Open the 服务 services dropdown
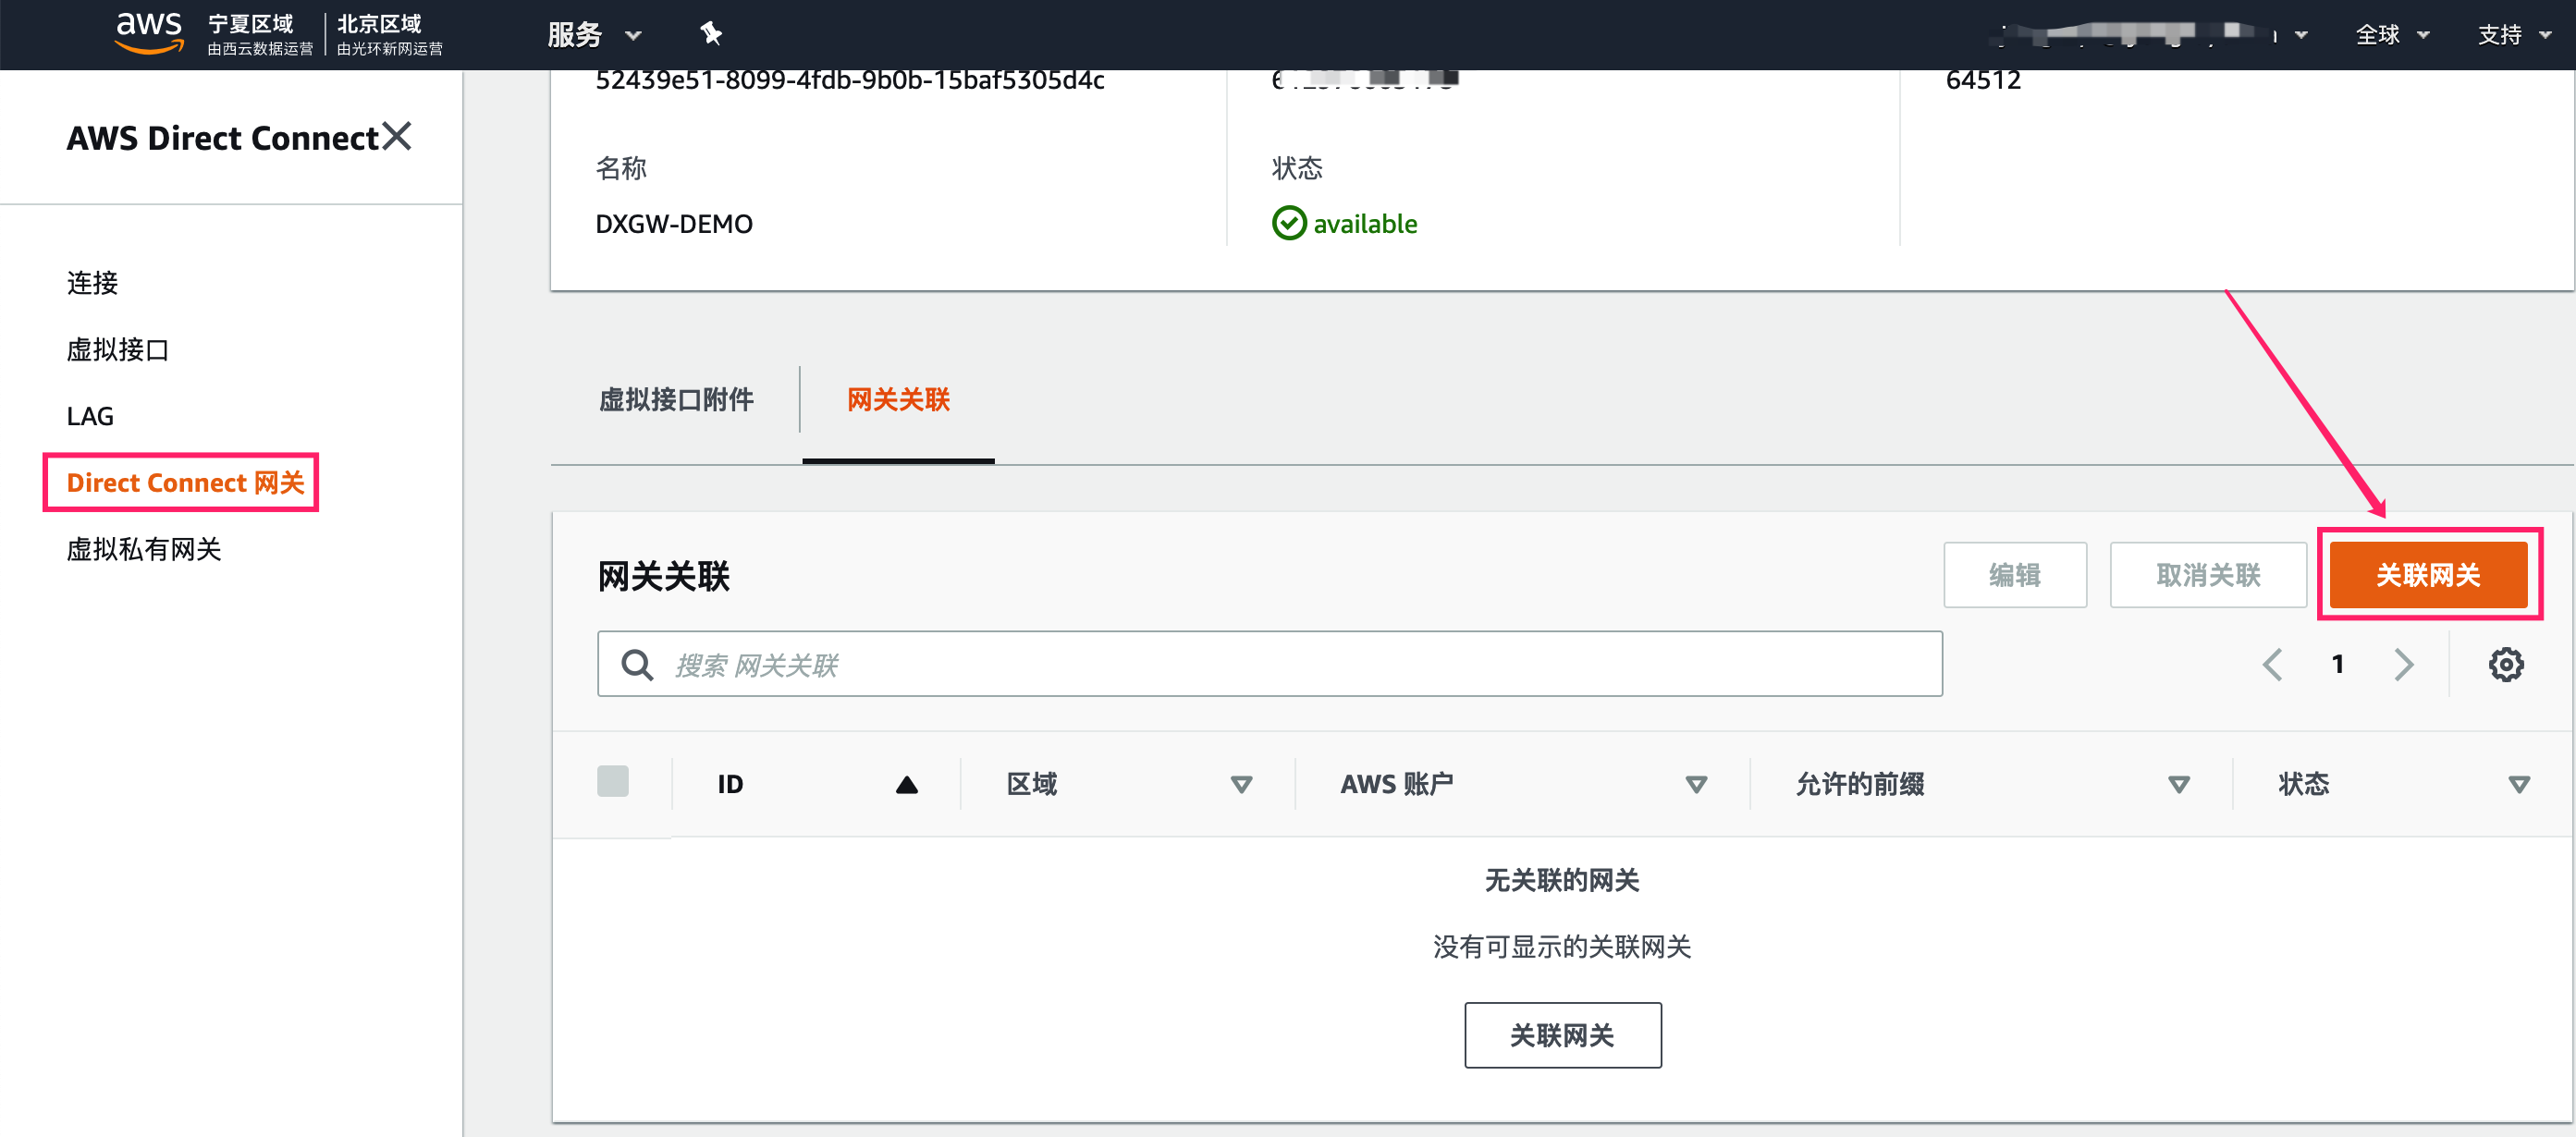2576x1137 pixels. [x=594, y=35]
